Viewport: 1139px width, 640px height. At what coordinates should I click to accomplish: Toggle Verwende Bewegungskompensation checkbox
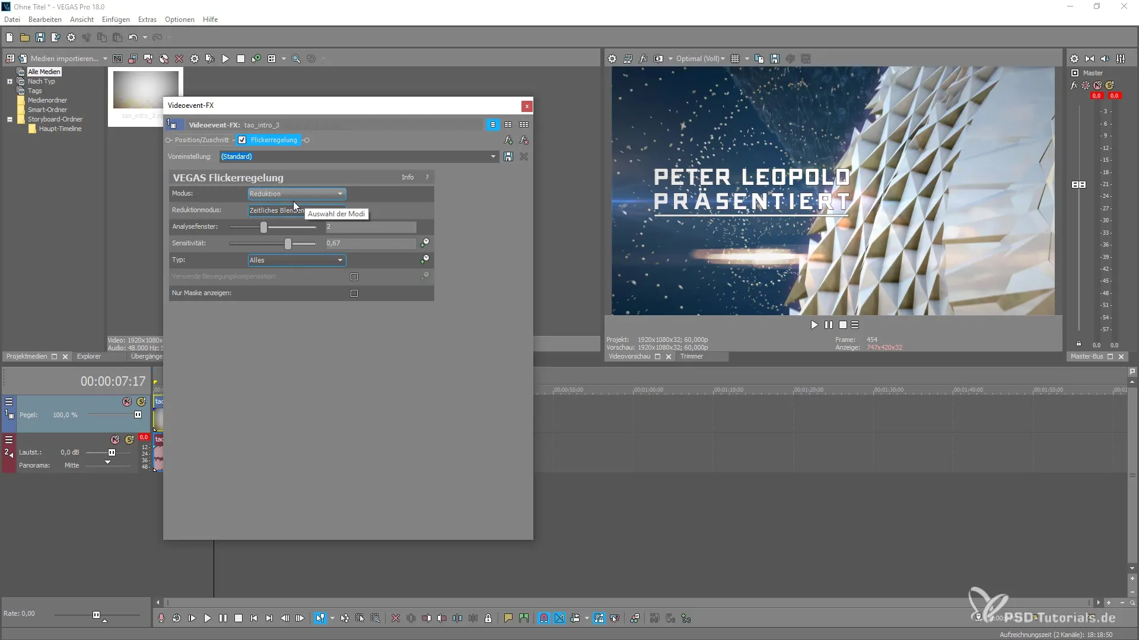(x=354, y=277)
